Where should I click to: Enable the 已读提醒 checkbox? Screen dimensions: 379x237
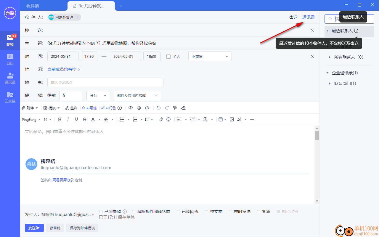click(101, 212)
